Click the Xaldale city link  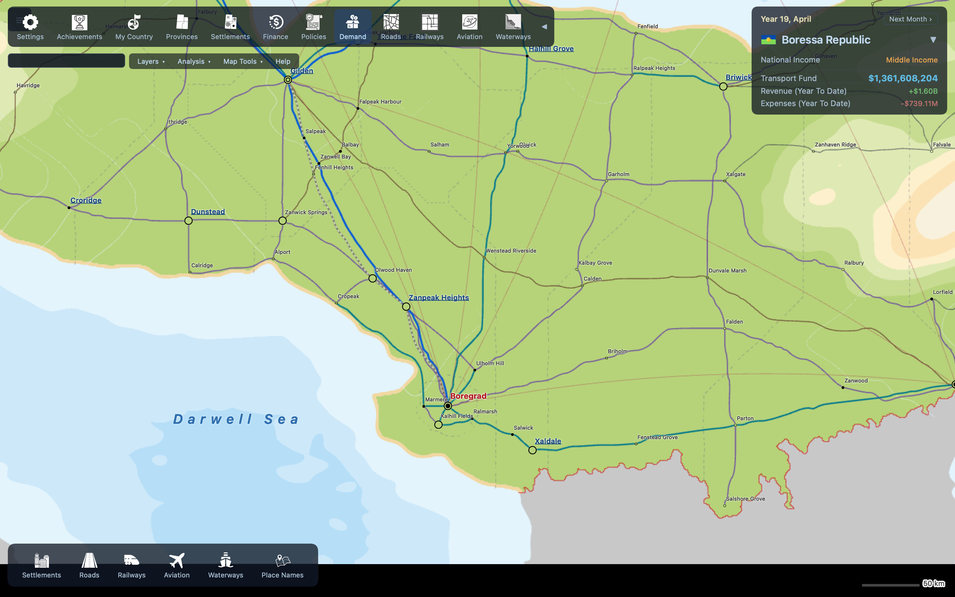tap(548, 441)
